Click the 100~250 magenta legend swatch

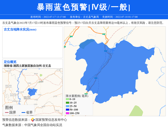click(x=67, y=113)
